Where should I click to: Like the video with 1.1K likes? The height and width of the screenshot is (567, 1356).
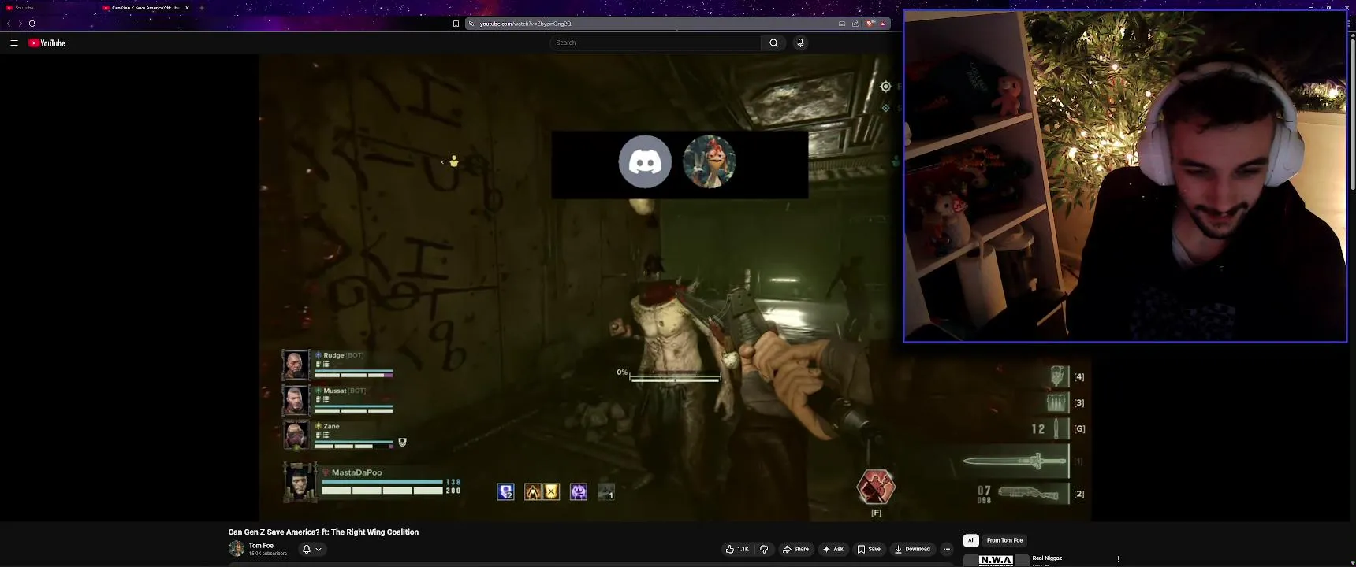pos(737,549)
